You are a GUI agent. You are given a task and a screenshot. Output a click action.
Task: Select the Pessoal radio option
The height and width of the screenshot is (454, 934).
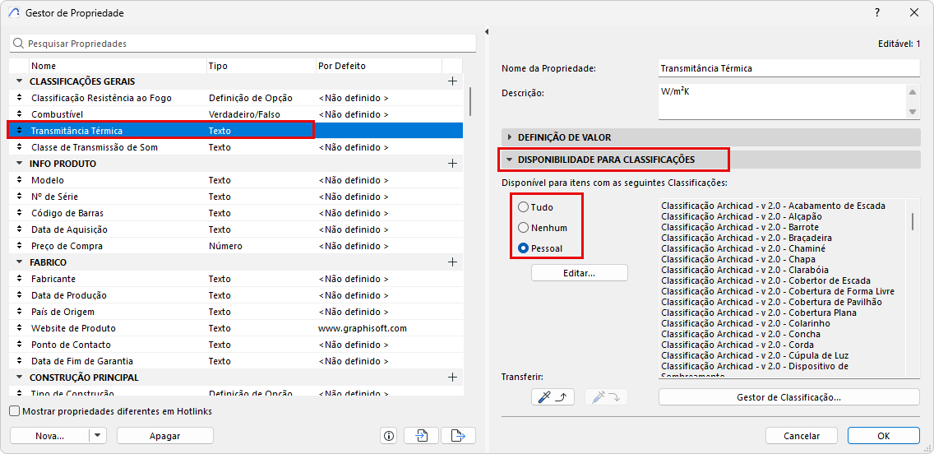[x=523, y=248]
